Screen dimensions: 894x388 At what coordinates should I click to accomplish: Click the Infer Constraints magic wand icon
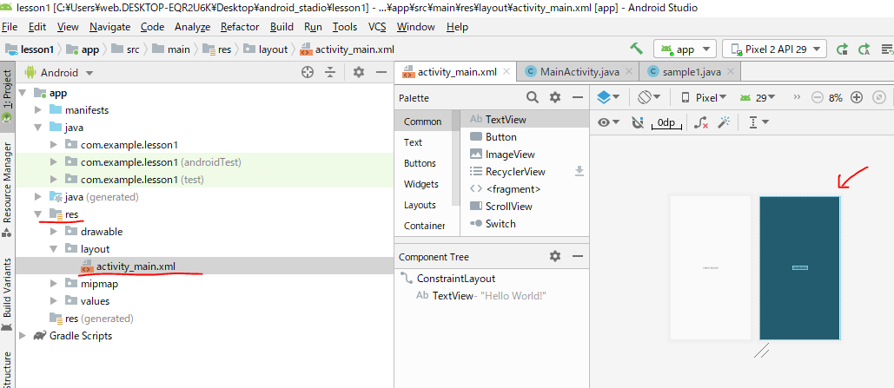click(722, 122)
